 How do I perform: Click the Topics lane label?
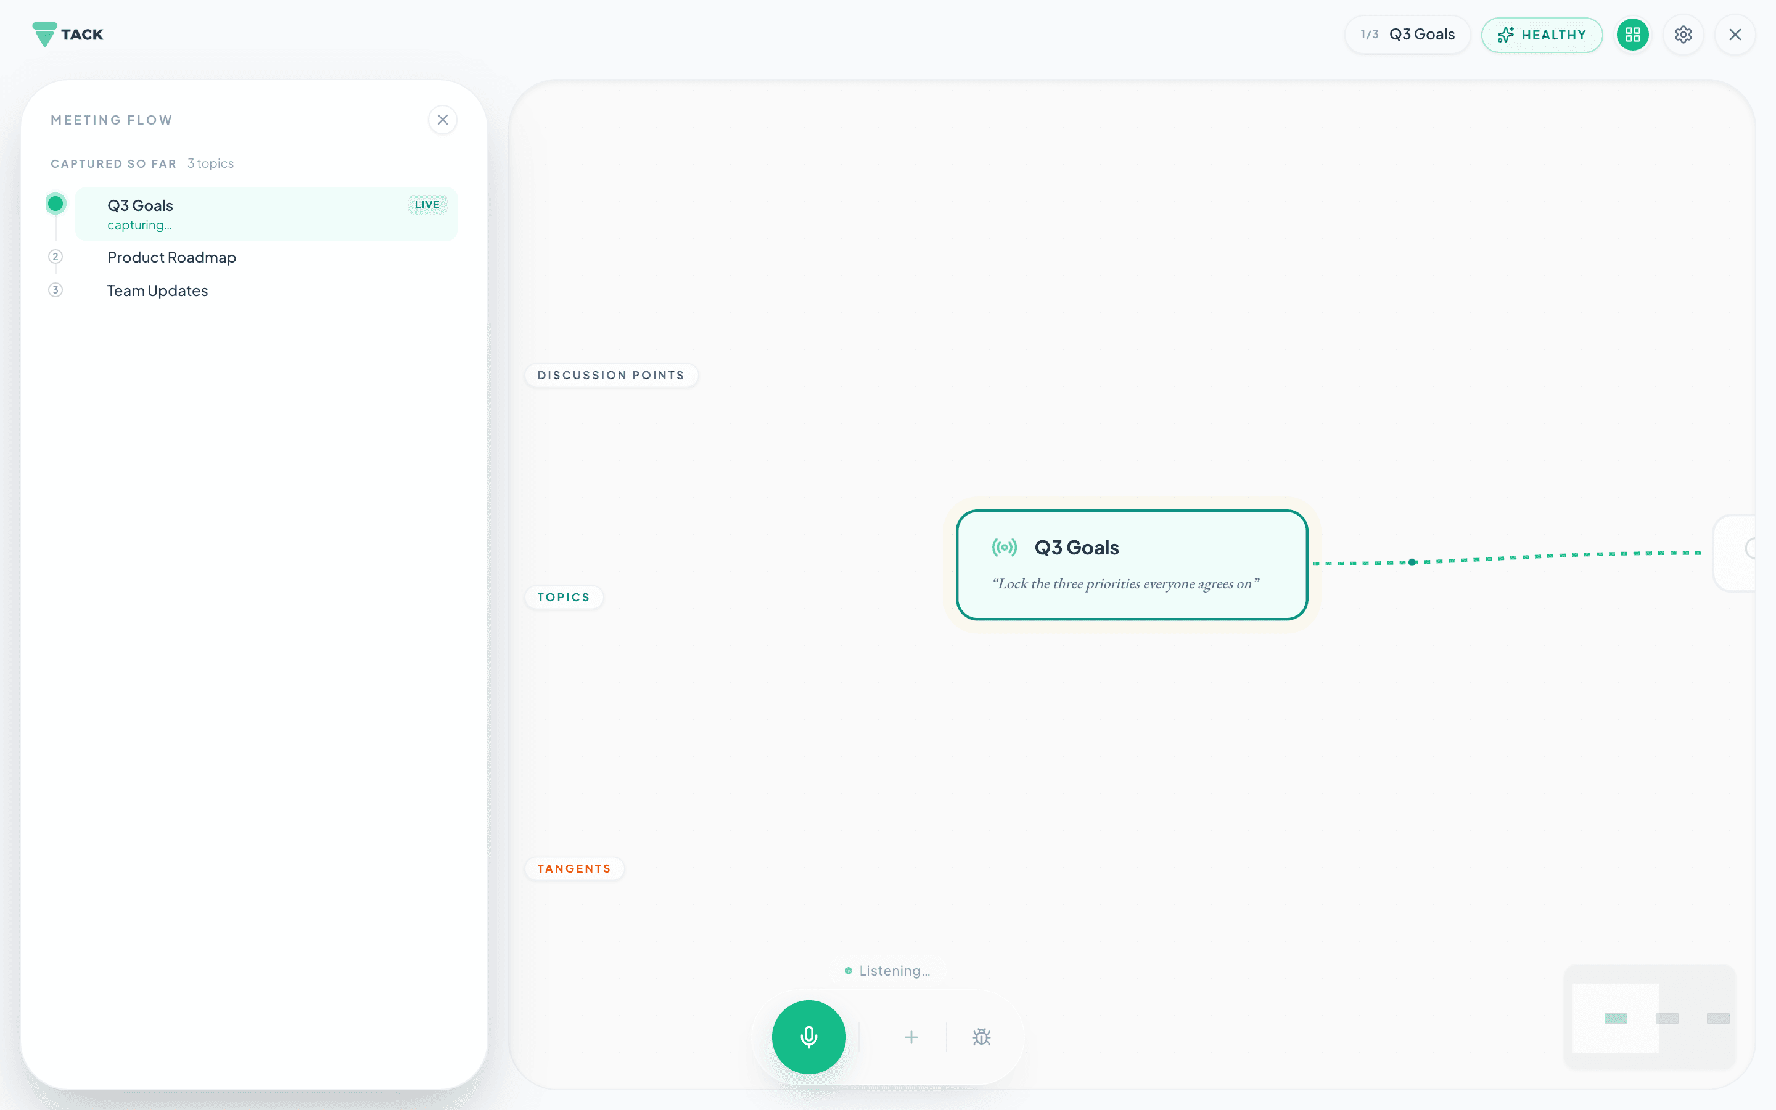tap(564, 597)
